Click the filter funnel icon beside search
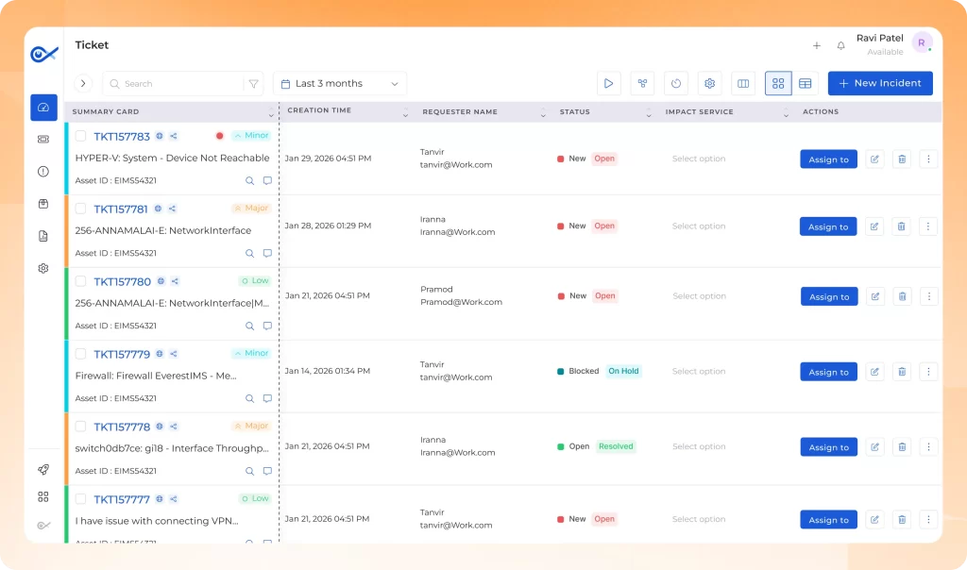The width and height of the screenshot is (967, 570). click(253, 84)
